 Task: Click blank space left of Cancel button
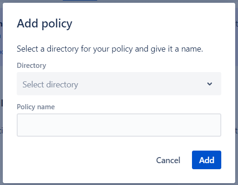pyautogui.click(x=85, y=160)
